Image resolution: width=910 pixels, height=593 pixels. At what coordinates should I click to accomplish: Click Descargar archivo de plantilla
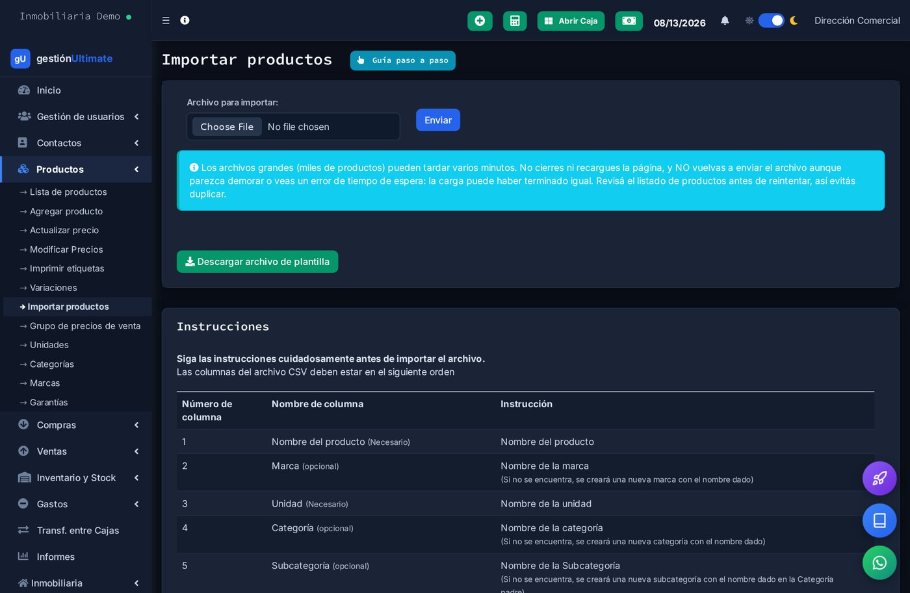[x=257, y=262]
